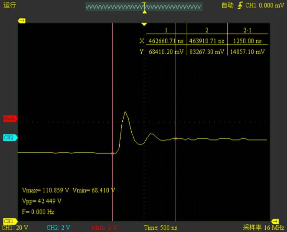This screenshot has width=287, height=232.
Task: Click the rising edge trigger icon
Action: click(240, 5)
